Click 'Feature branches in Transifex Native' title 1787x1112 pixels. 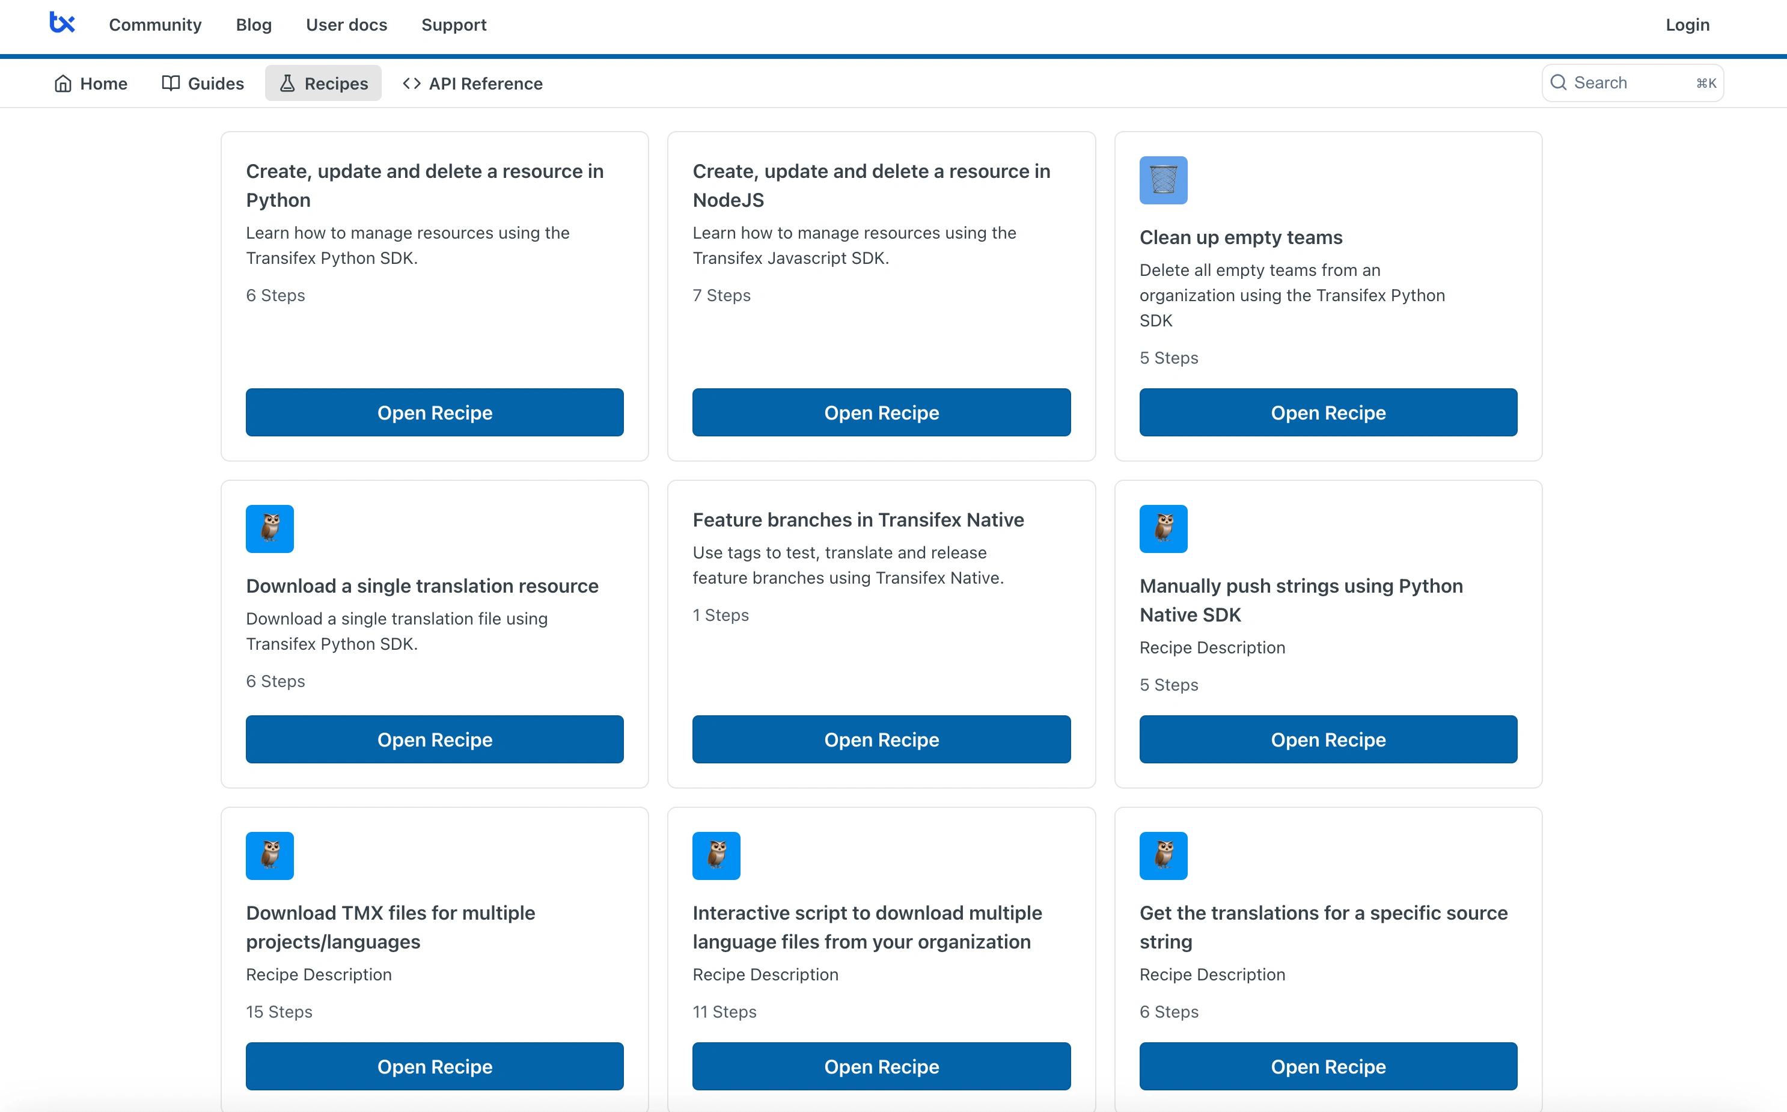[858, 520]
